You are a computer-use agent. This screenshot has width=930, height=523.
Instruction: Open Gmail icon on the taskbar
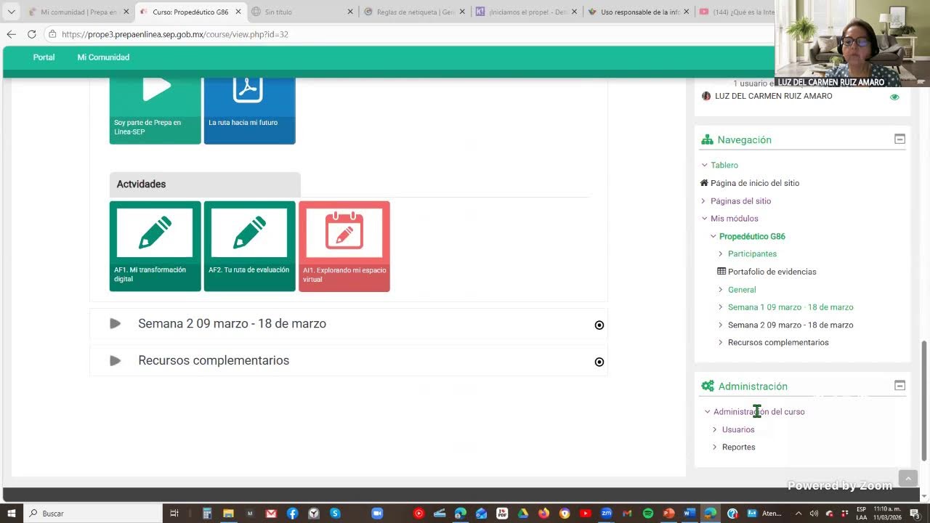point(271,514)
